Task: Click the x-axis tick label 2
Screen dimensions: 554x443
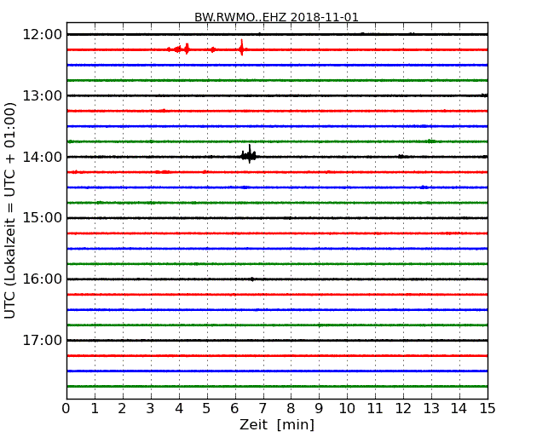Action: tap(122, 409)
